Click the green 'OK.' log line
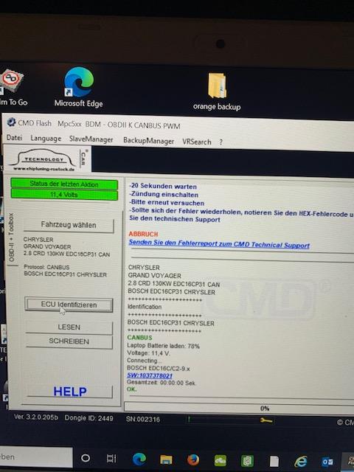The width and height of the screenshot is (354, 472). click(x=131, y=389)
